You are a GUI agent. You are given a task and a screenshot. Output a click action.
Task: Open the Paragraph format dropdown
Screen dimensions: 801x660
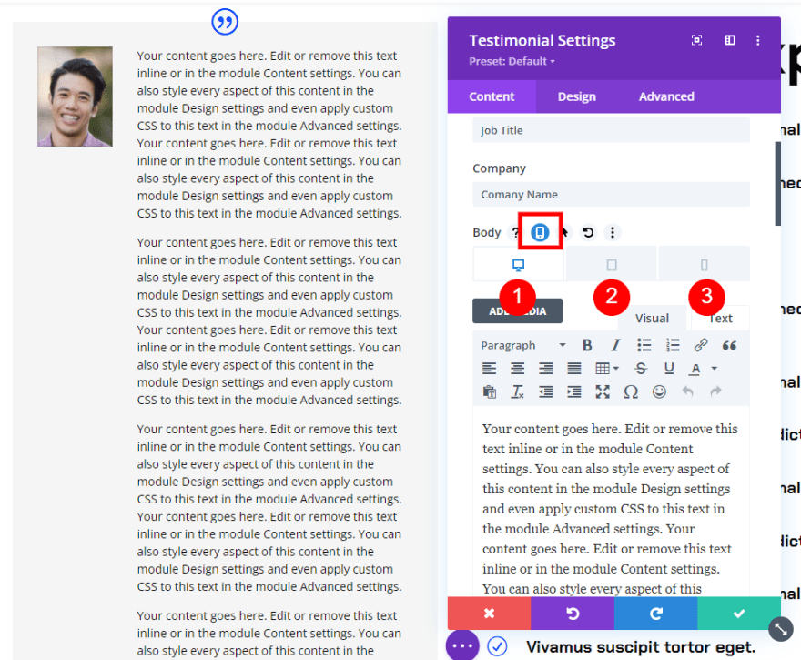pyautogui.click(x=522, y=345)
